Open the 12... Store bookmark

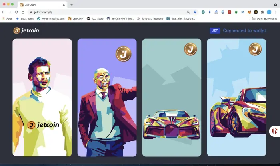95,18
